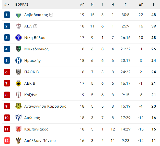Click the Λεβαδειακός team crest

pyautogui.click(x=18, y=15)
